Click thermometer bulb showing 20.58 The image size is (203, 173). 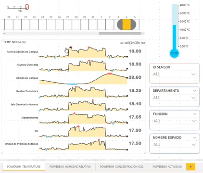coord(174,53)
